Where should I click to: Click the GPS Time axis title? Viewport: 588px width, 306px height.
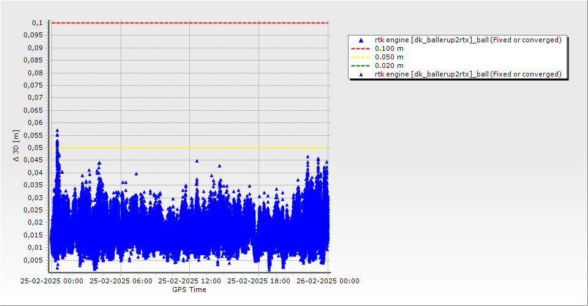tap(189, 289)
